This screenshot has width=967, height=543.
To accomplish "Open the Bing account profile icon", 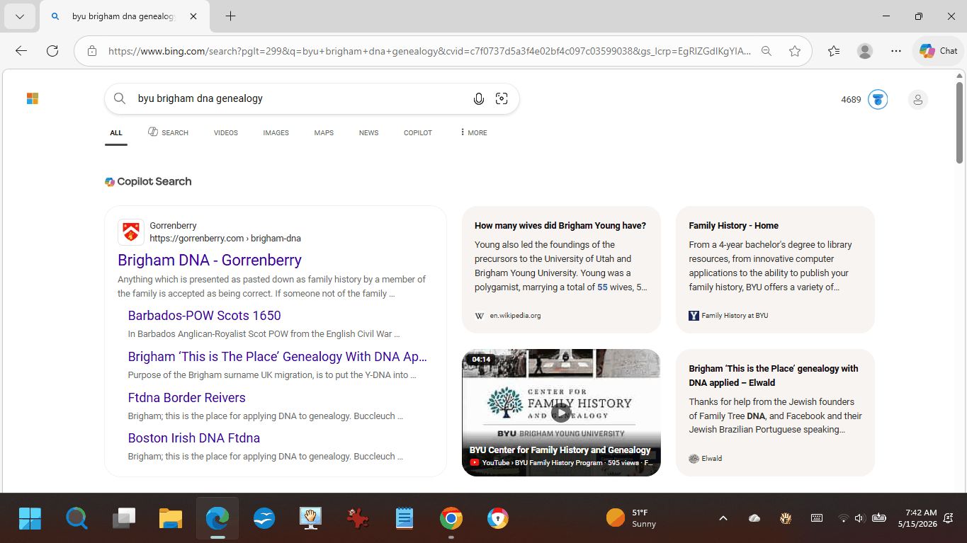I will tap(917, 100).
